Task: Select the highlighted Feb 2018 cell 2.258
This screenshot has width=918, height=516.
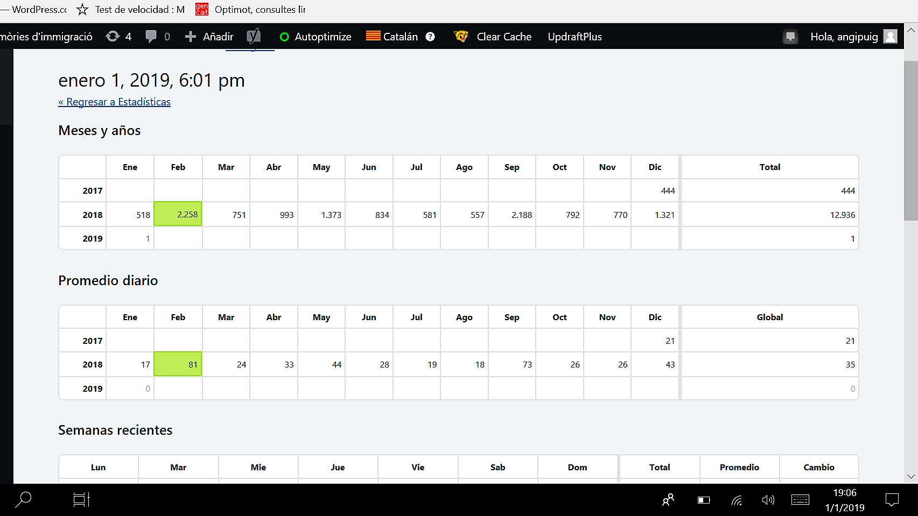Action: [178, 214]
